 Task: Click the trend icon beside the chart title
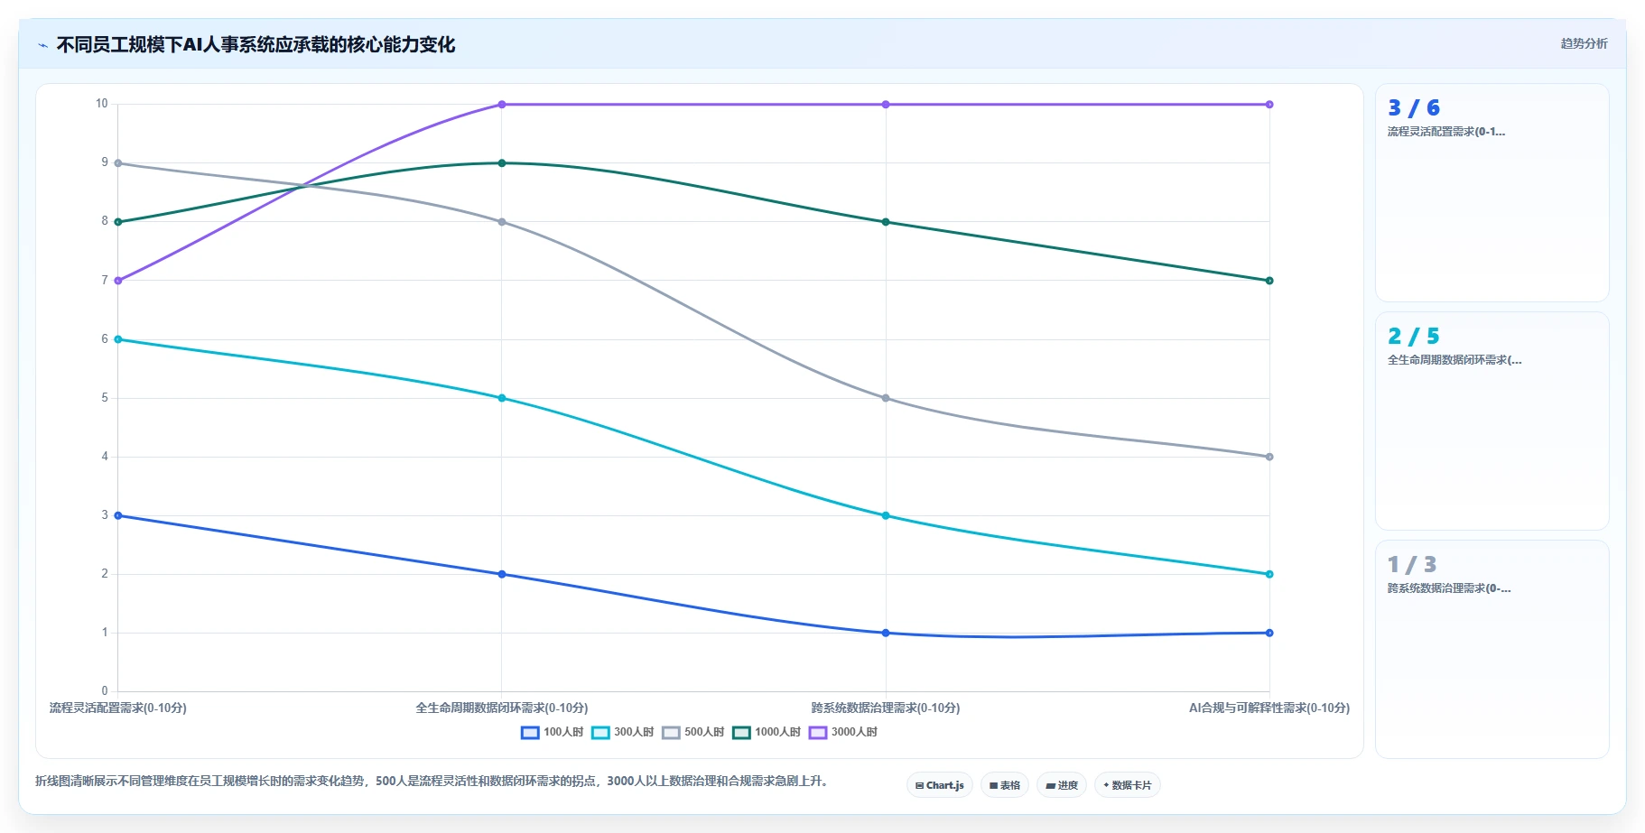(x=42, y=45)
